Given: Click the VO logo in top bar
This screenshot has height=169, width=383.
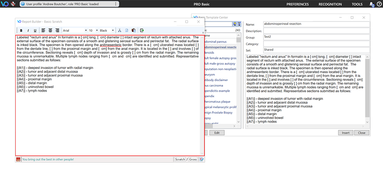Looking at the screenshot, I should pyautogui.click(x=5, y=4).
